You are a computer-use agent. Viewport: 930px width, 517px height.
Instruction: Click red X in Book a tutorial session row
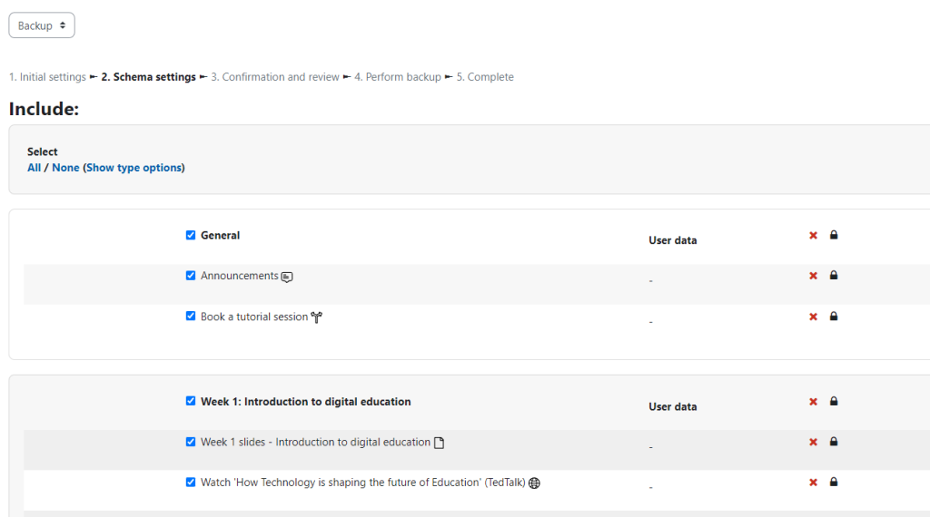pyautogui.click(x=813, y=317)
